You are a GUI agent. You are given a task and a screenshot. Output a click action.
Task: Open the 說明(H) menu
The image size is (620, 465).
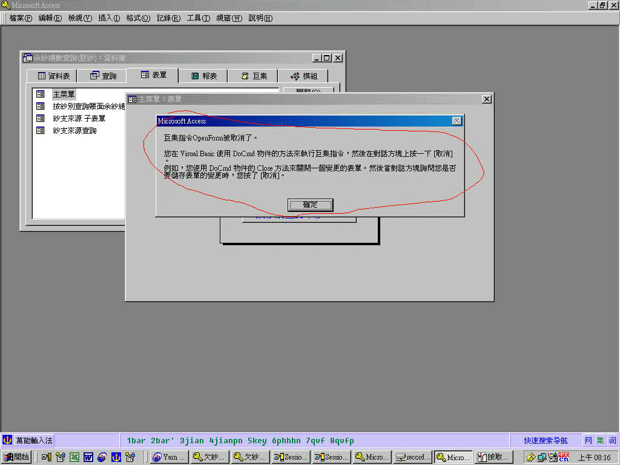260,18
